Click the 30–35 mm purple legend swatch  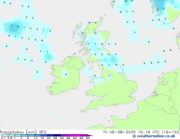tap(64, 135)
